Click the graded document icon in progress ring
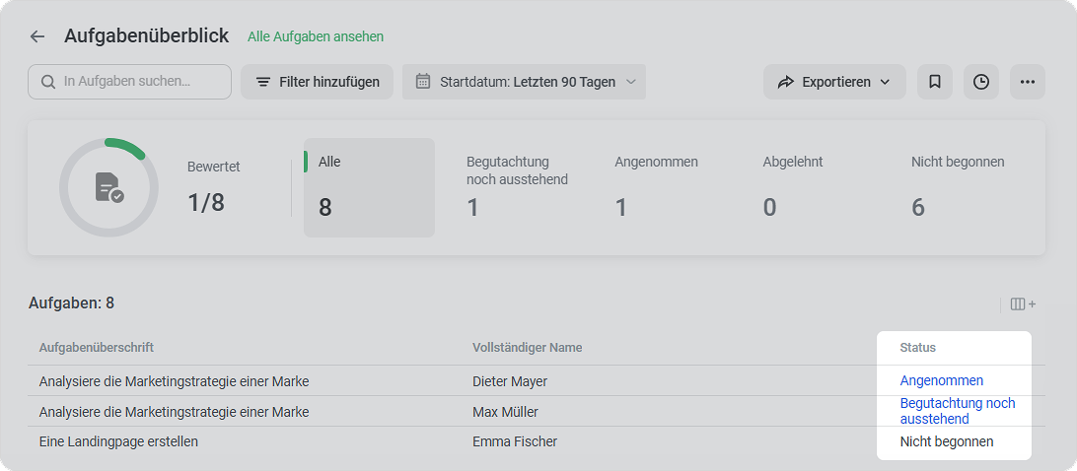Viewport: 1077px width, 471px height. (108, 187)
